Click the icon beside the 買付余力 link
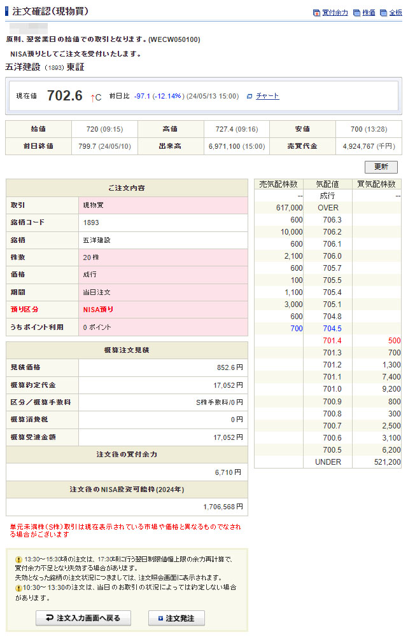 (x=317, y=13)
